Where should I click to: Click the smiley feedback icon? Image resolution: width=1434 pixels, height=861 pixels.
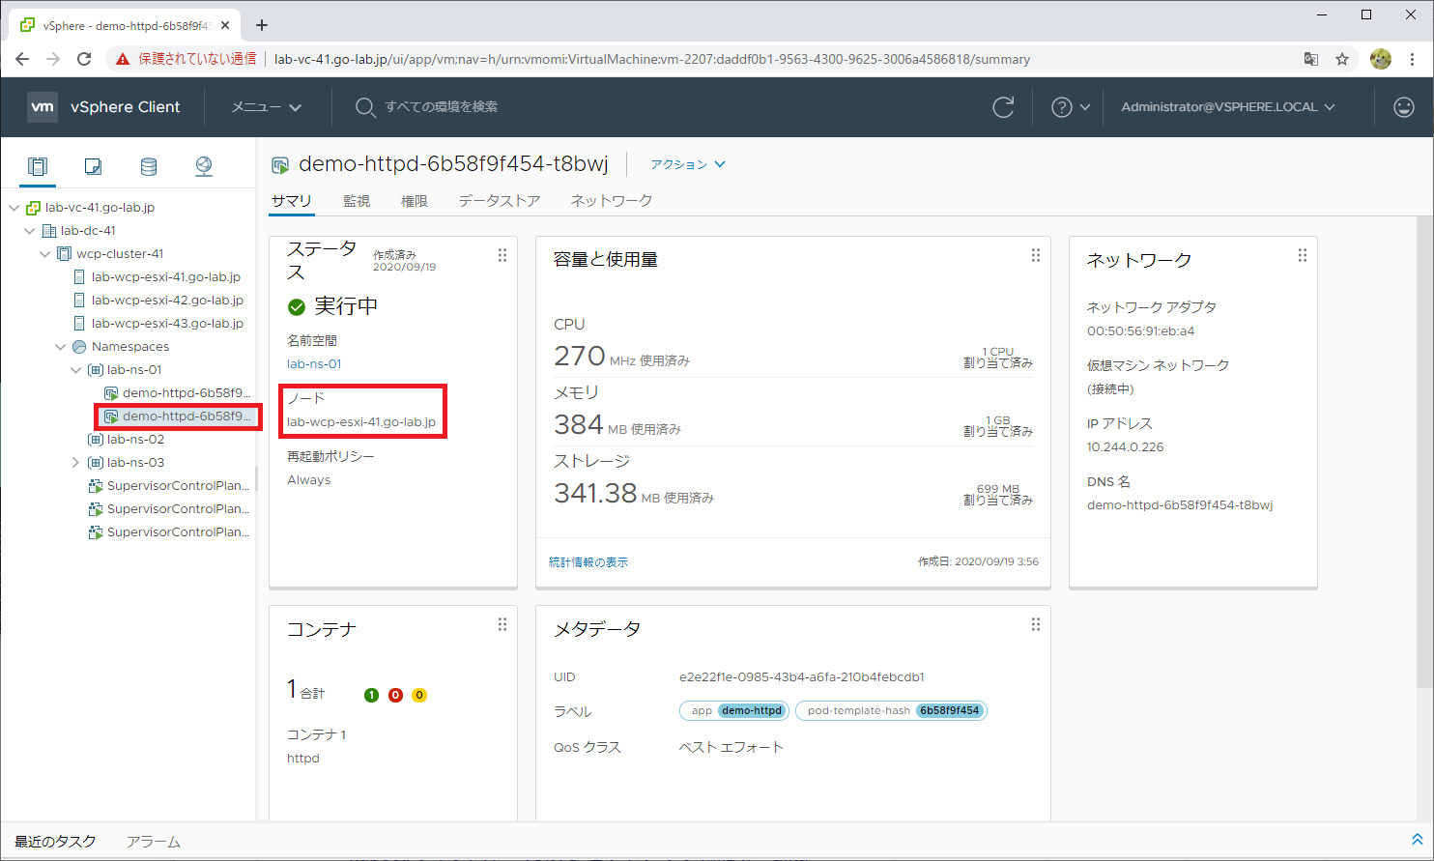[1404, 107]
